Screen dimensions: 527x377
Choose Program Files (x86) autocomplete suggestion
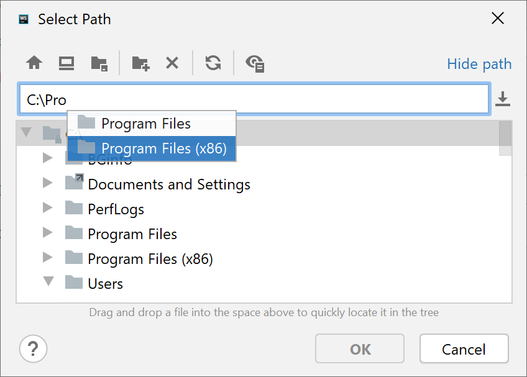click(x=164, y=148)
